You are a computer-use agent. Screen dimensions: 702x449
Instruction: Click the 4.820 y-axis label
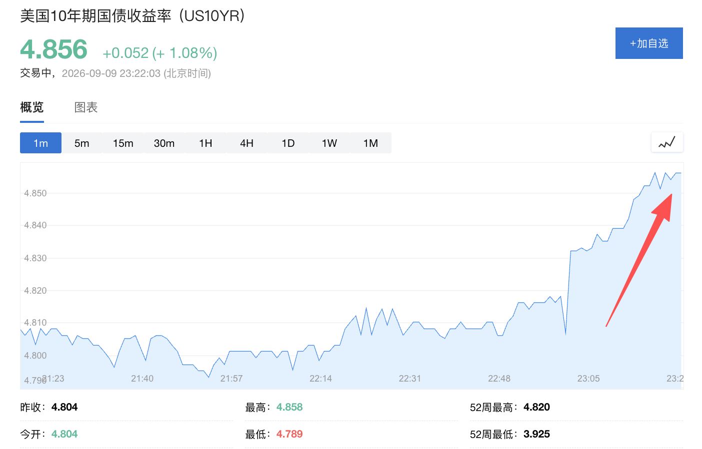point(35,291)
